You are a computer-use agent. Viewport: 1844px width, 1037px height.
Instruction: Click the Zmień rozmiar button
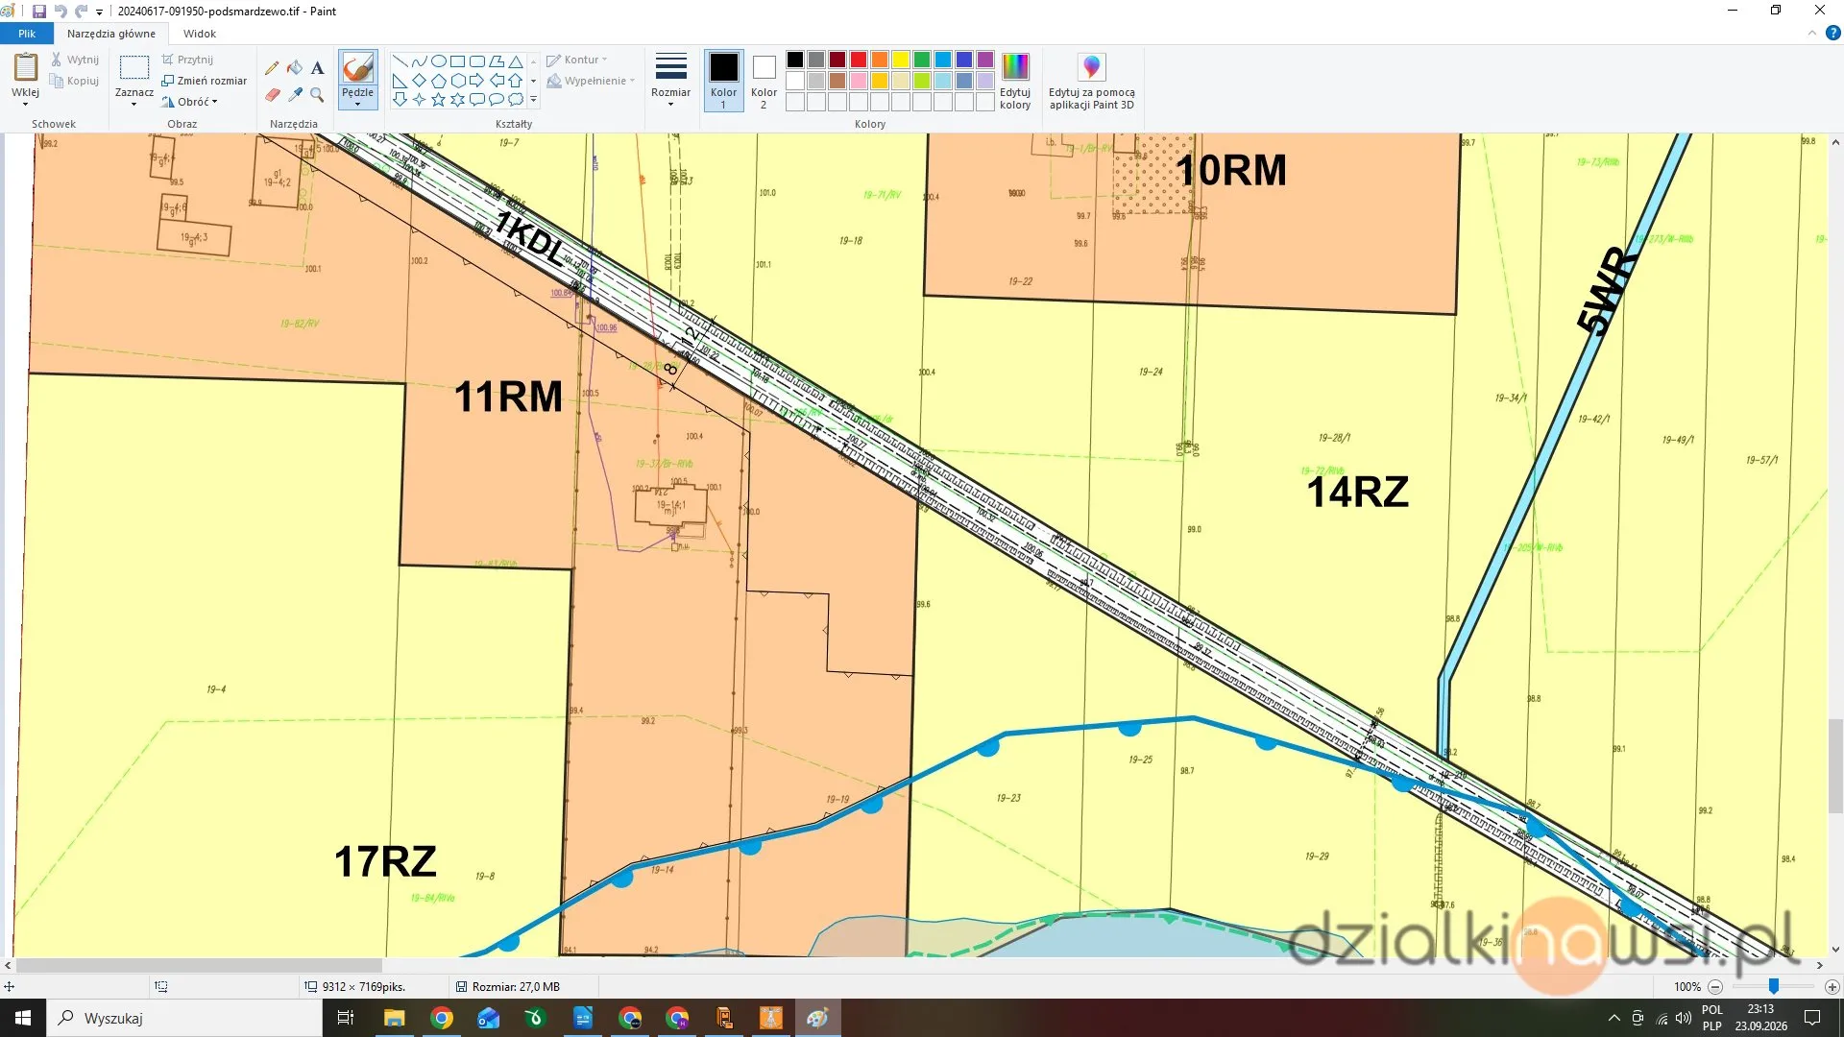click(204, 81)
